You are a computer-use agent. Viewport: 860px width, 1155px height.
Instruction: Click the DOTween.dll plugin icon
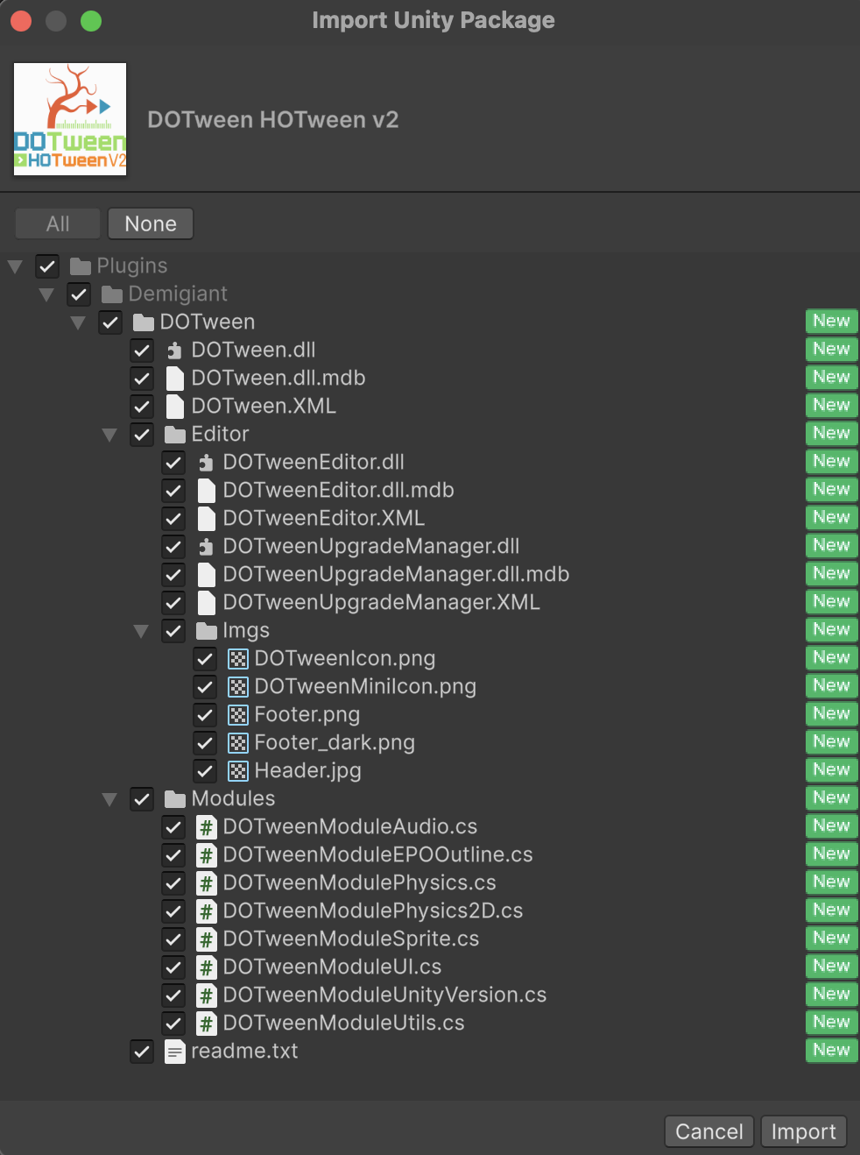(175, 350)
